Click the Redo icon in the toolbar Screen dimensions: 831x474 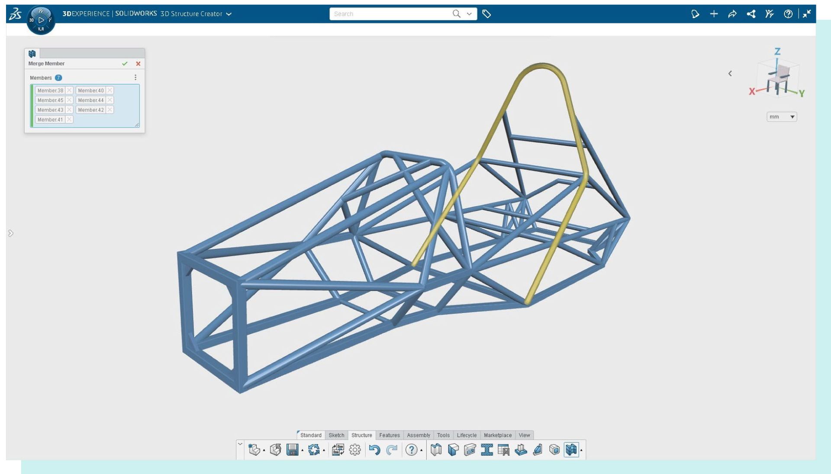(391, 450)
